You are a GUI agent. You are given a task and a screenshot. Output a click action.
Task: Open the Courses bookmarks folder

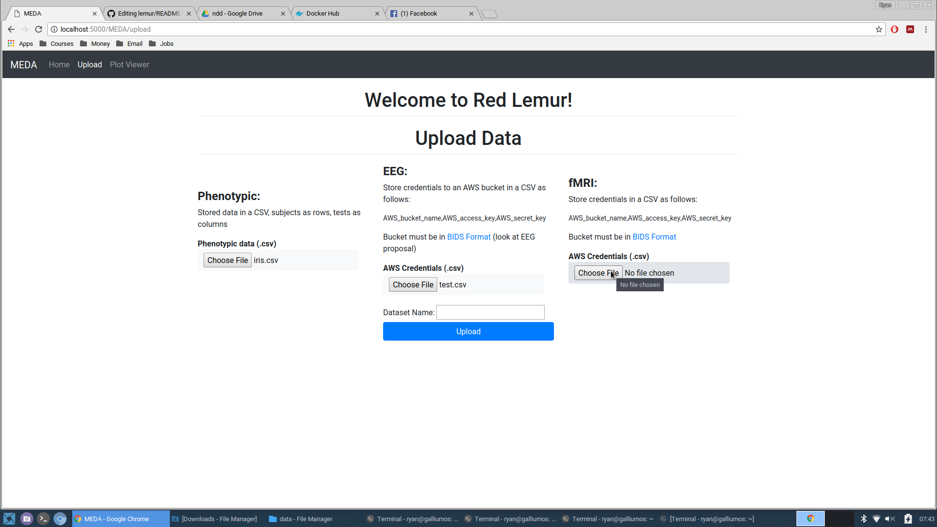[56, 43]
